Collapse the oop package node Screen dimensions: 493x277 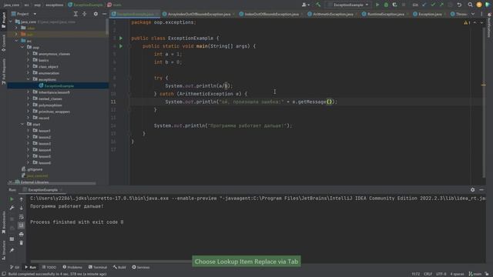pos(22,48)
